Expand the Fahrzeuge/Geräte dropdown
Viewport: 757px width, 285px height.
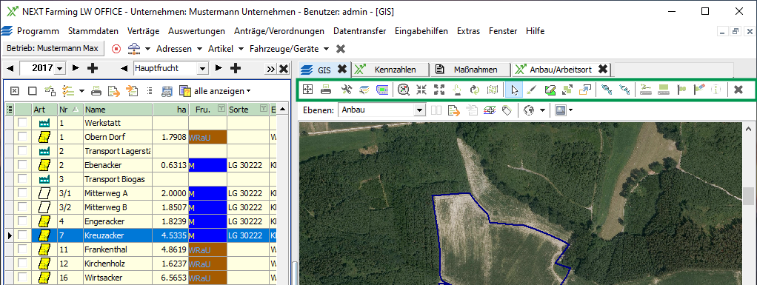327,49
